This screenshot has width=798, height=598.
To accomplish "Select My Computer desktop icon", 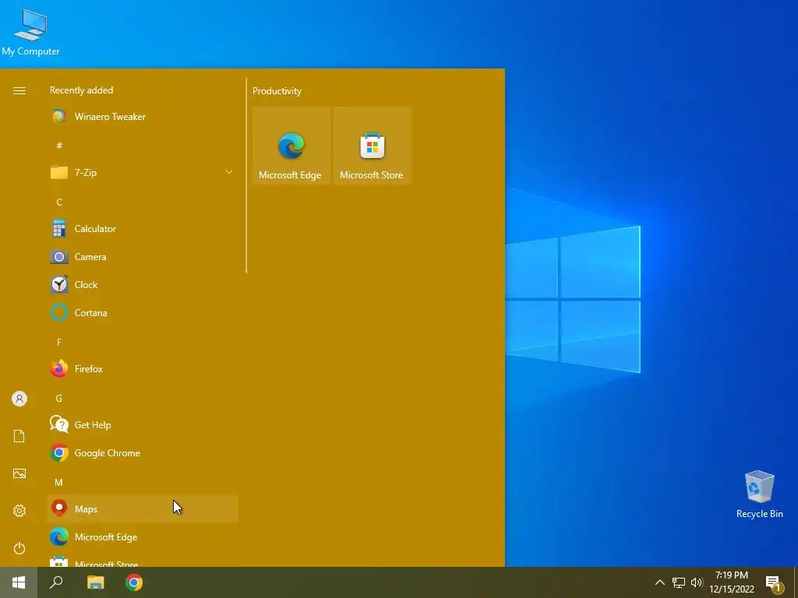I will tap(30, 31).
